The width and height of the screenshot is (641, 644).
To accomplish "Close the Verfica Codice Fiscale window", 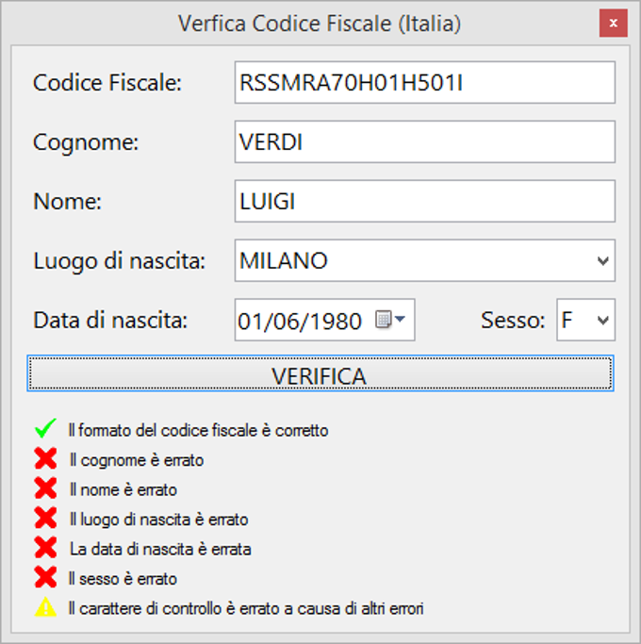I will click(613, 23).
